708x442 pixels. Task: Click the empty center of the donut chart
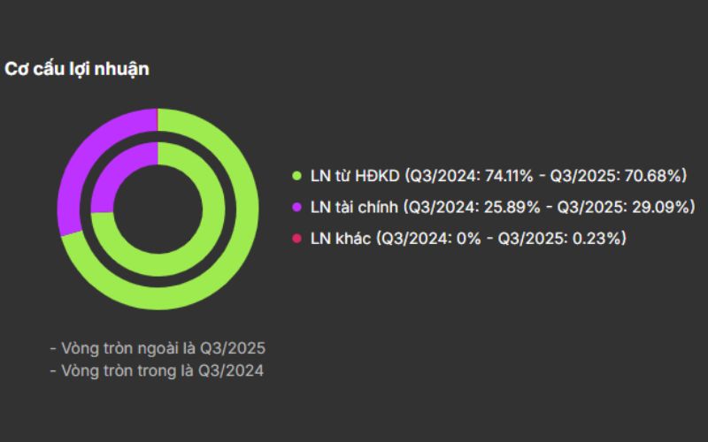tap(158, 209)
